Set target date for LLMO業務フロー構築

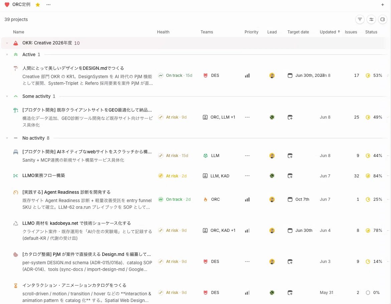(x=290, y=176)
